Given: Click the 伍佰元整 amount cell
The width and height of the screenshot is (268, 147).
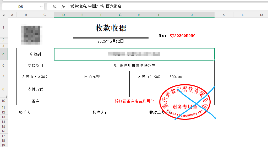Looking at the screenshot, I should pos(92,77).
